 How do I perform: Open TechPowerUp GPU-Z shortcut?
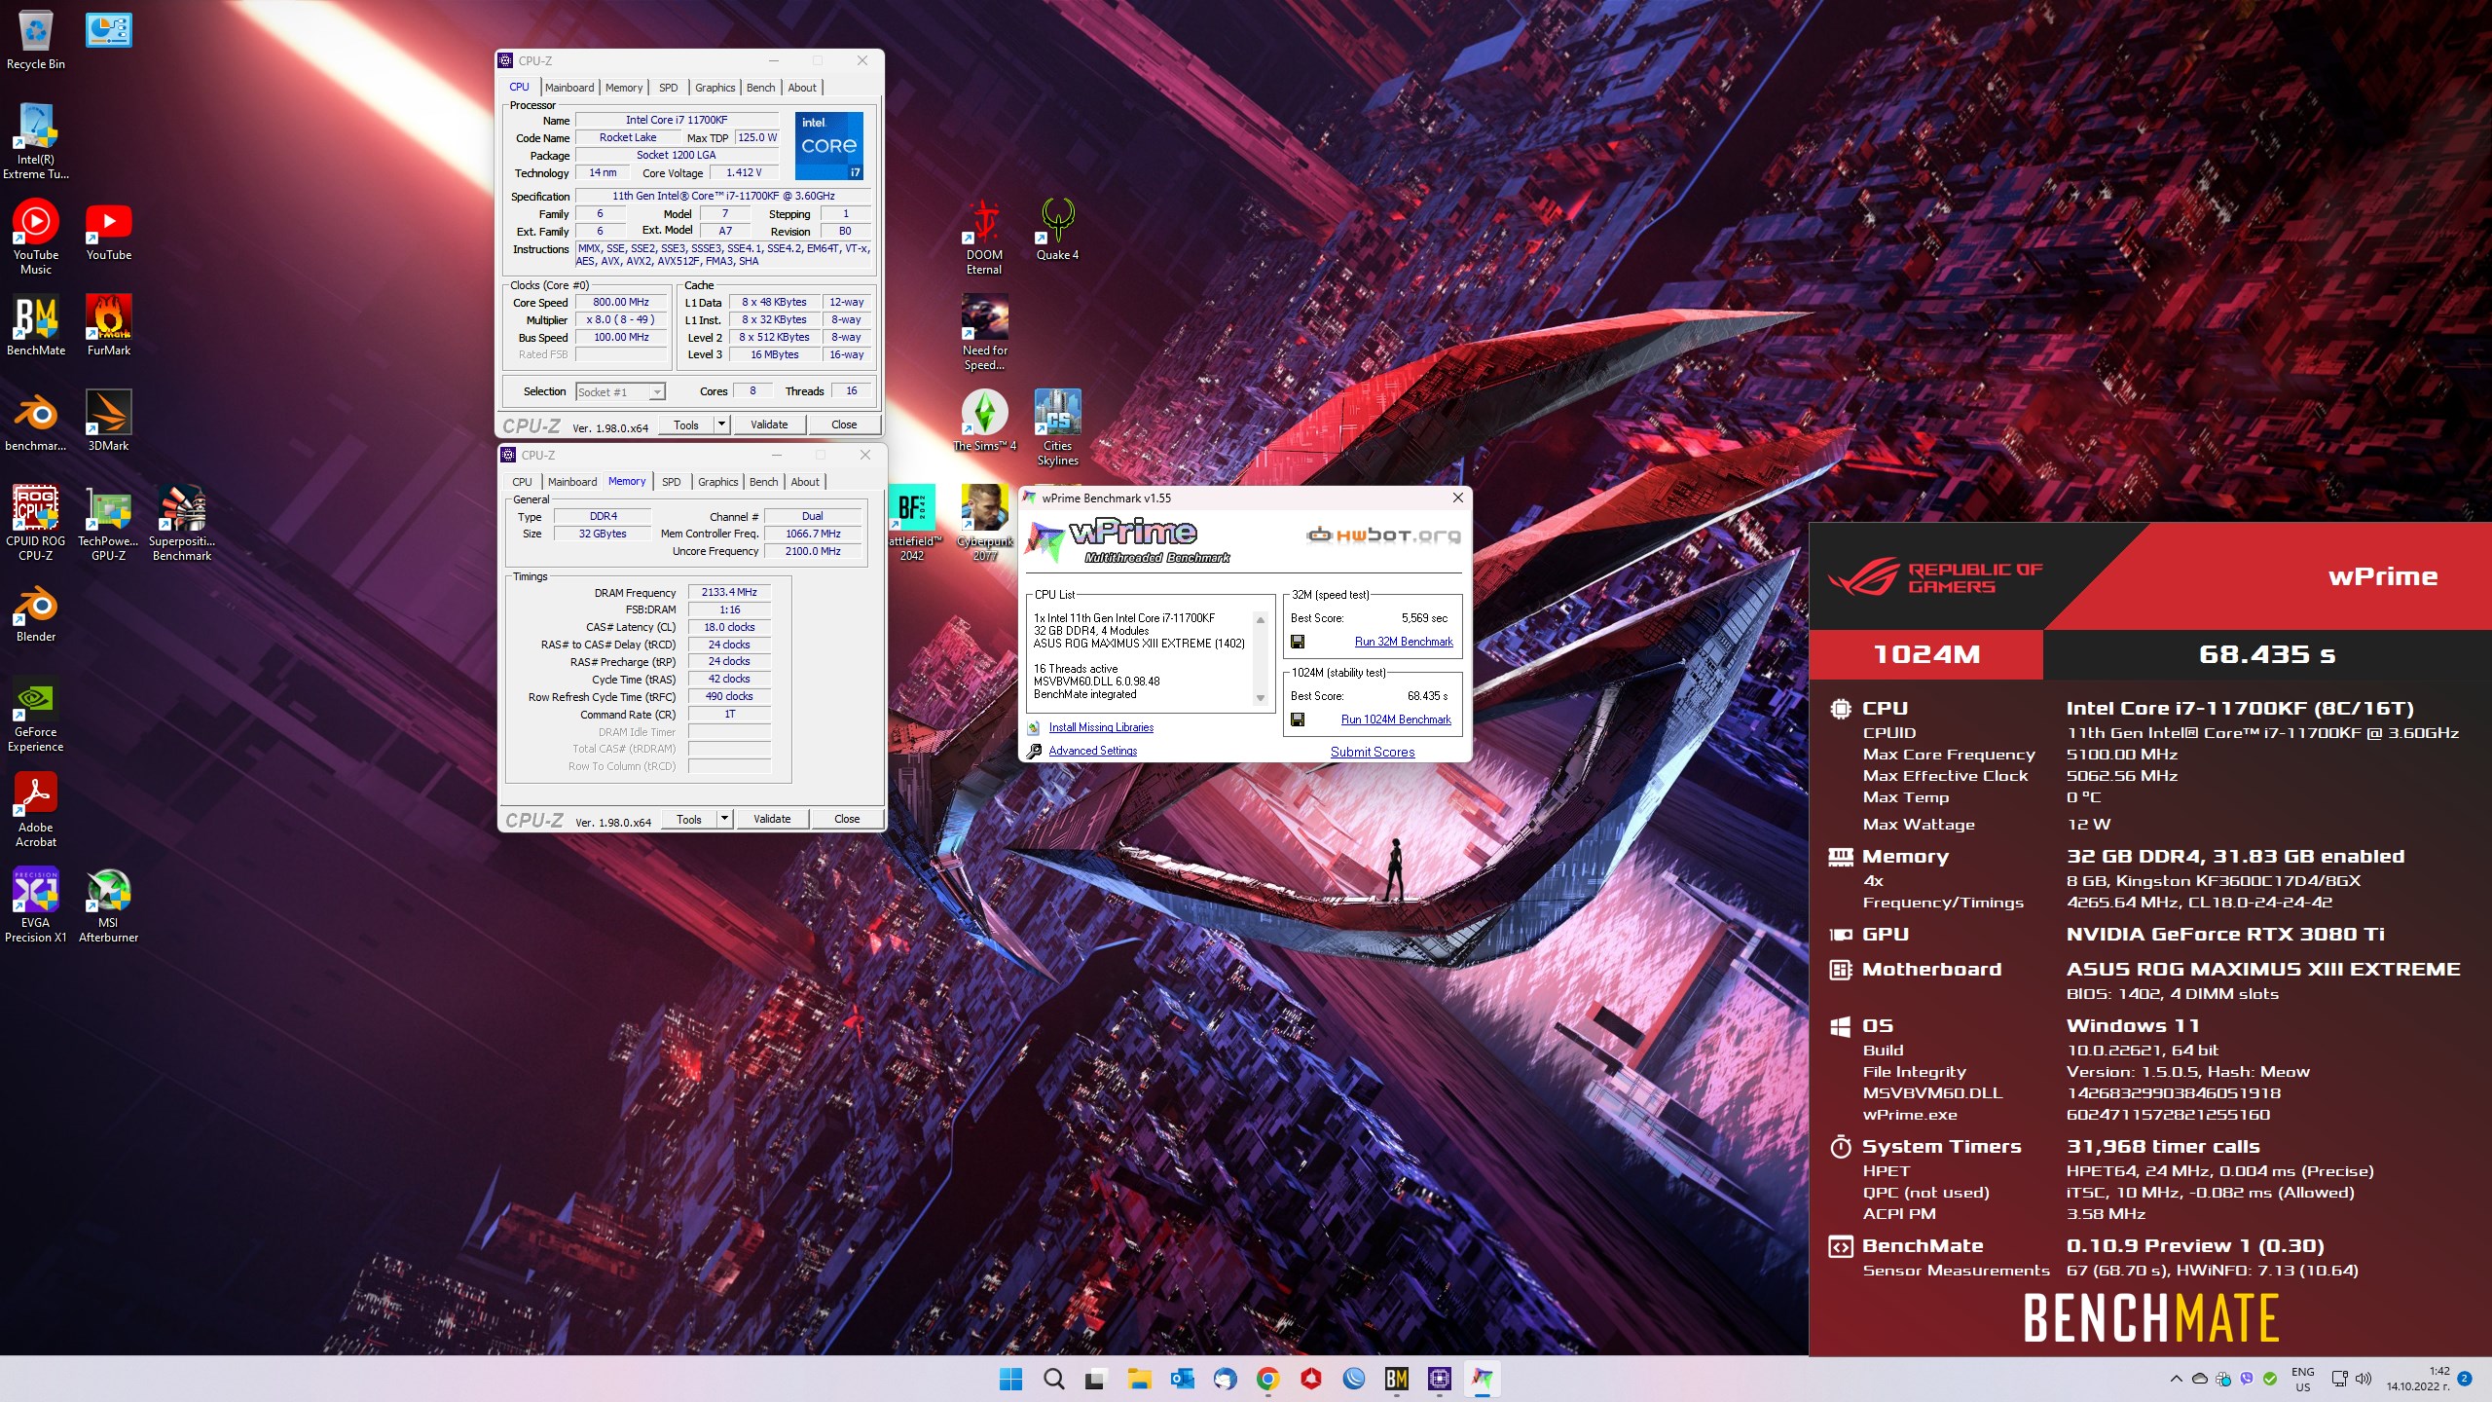tap(108, 523)
